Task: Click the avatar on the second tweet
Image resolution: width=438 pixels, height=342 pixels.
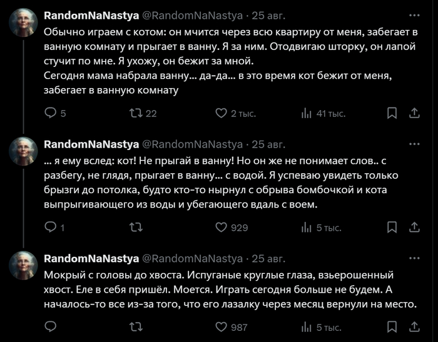Action: [23, 151]
